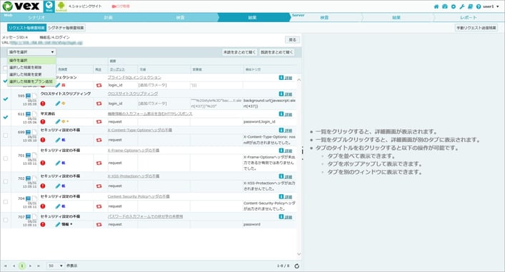Open the book manual icon in header

click(x=470, y=6)
